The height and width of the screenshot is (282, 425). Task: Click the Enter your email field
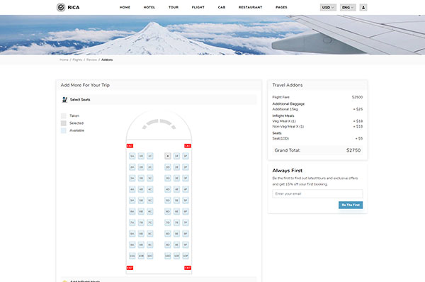[317, 193]
